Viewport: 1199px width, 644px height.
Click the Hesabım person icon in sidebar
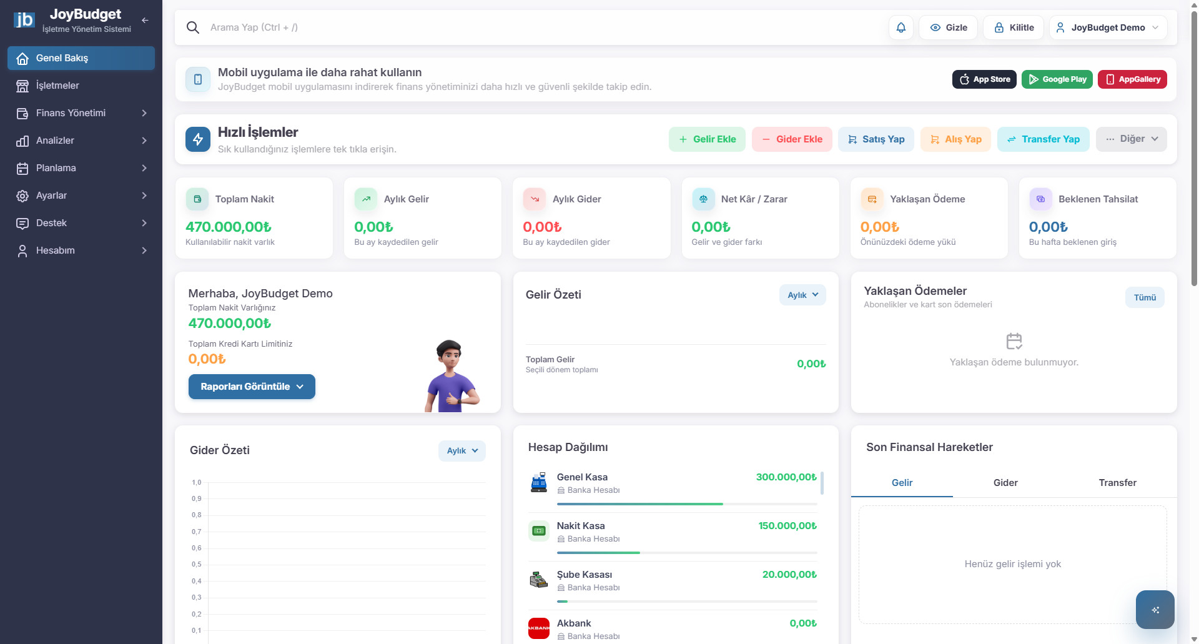tap(22, 250)
